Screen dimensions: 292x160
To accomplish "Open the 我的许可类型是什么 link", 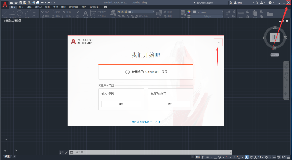I will pyautogui.click(x=144, y=122).
